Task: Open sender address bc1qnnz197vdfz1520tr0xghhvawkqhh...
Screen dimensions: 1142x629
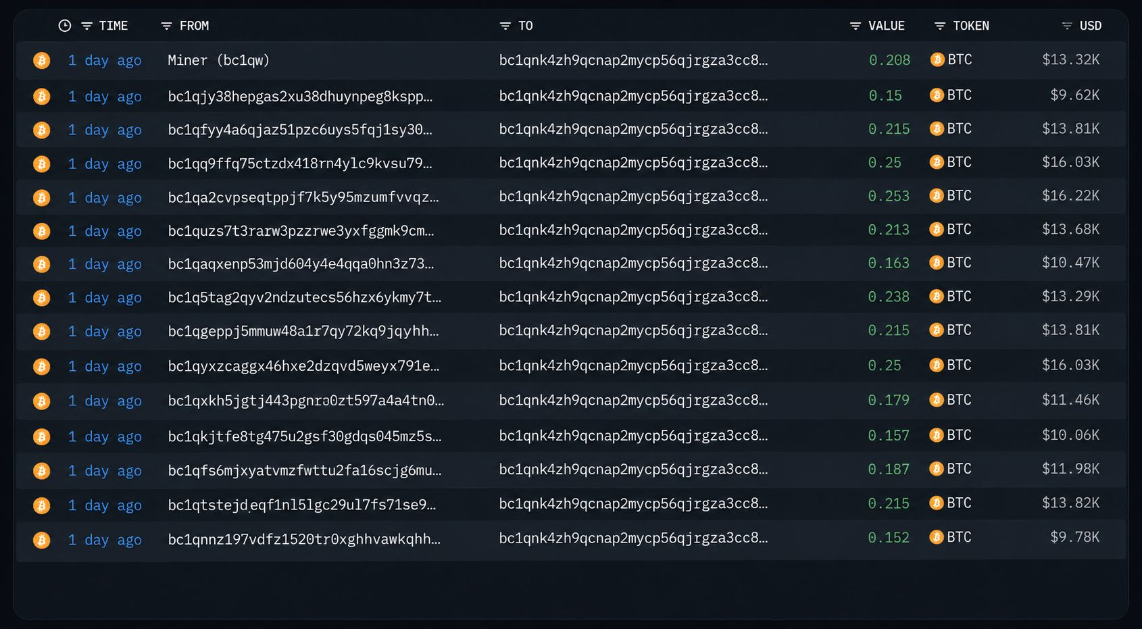Action: point(304,539)
